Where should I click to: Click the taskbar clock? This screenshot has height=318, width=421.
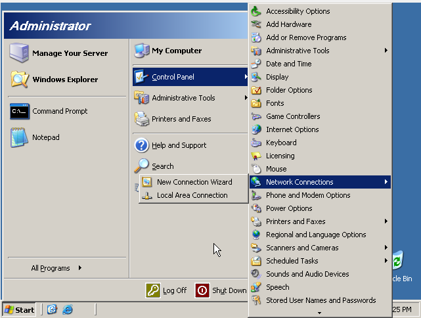[402, 309]
